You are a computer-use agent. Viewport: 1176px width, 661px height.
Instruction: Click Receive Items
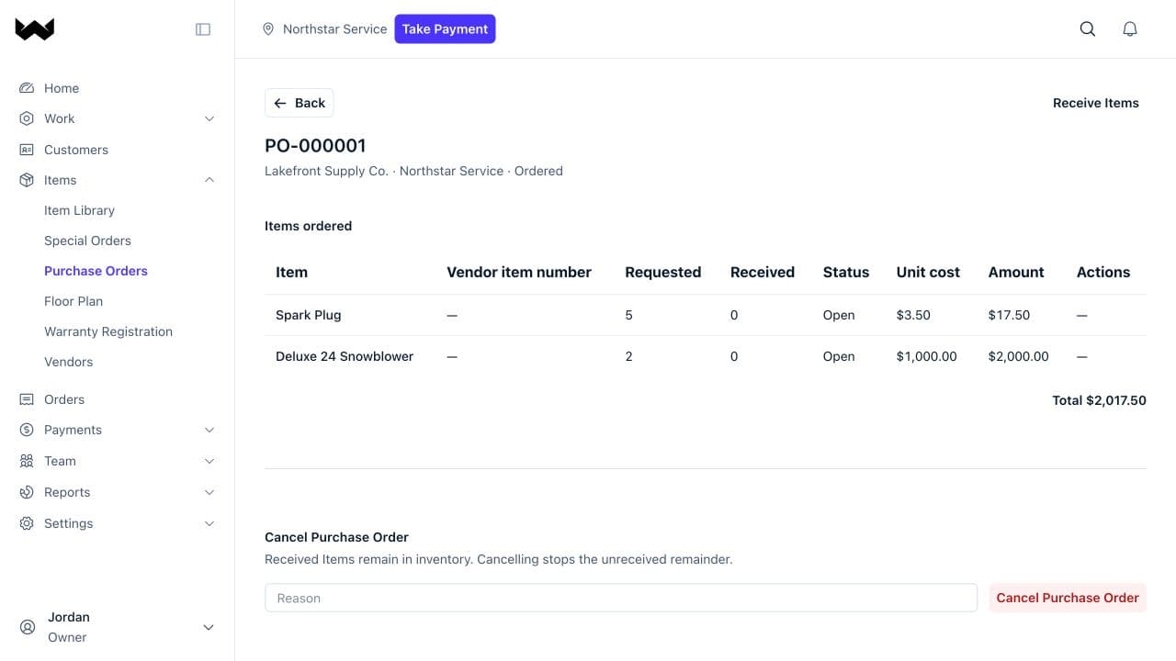[1096, 103]
